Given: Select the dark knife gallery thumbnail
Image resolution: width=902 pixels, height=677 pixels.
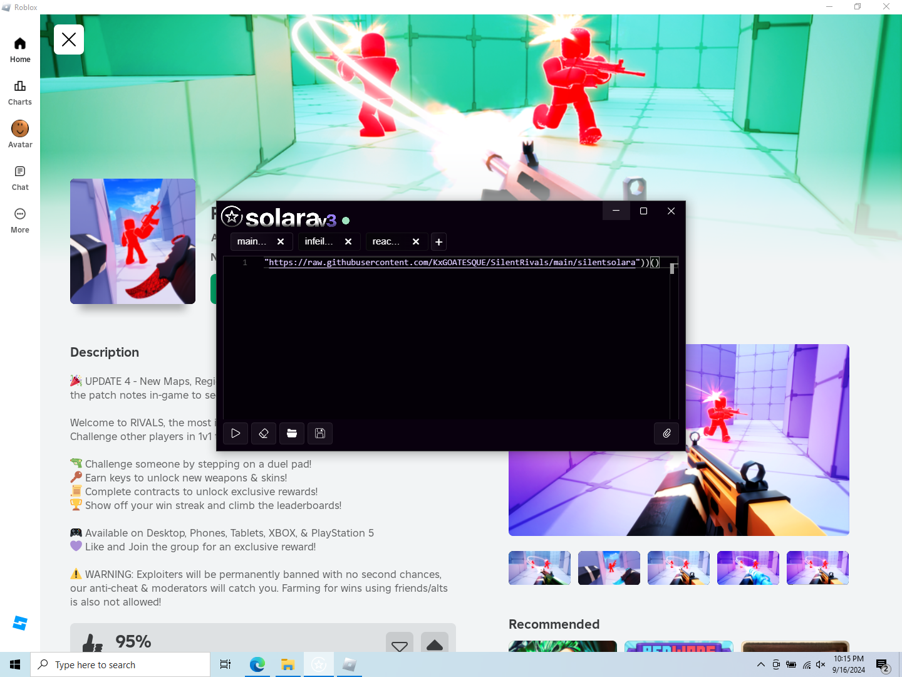Looking at the screenshot, I should pos(609,568).
